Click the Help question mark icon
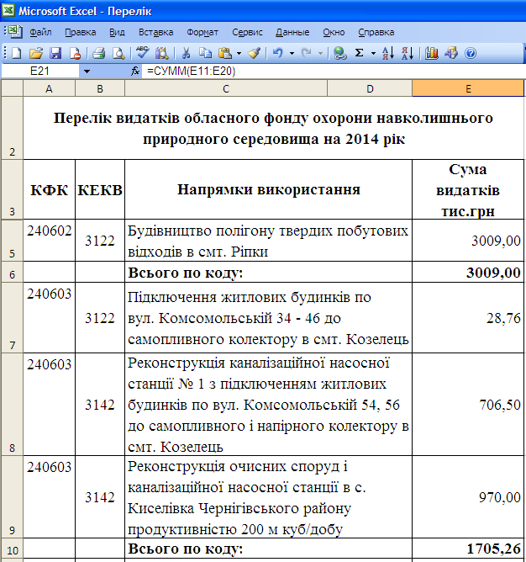This screenshot has height=562, width=526. pyautogui.click(x=471, y=52)
